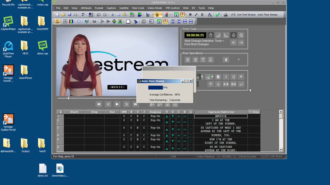The width and height of the screenshot is (330, 185).
Task: Open a file with the folder icon
Action: click(63, 15)
